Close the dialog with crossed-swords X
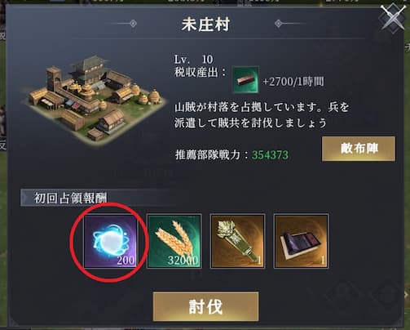The width and height of the screenshot is (410, 330). coord(393,19)
